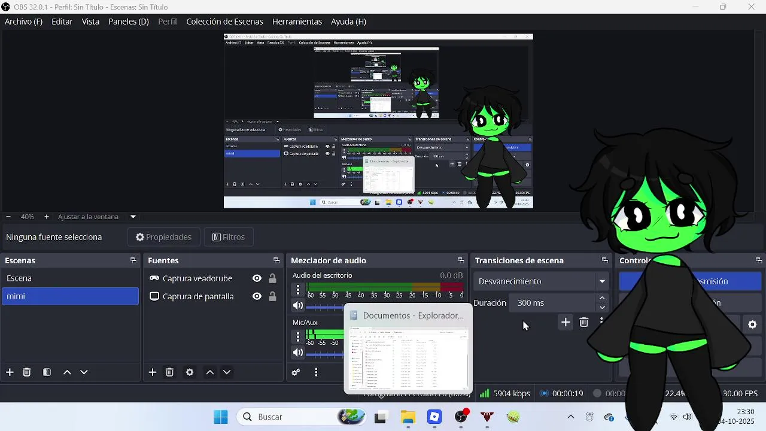Screen dimensions: 766x431
Task: Undock the Mezclador de audio panel
Action: [x=461, y=260]
